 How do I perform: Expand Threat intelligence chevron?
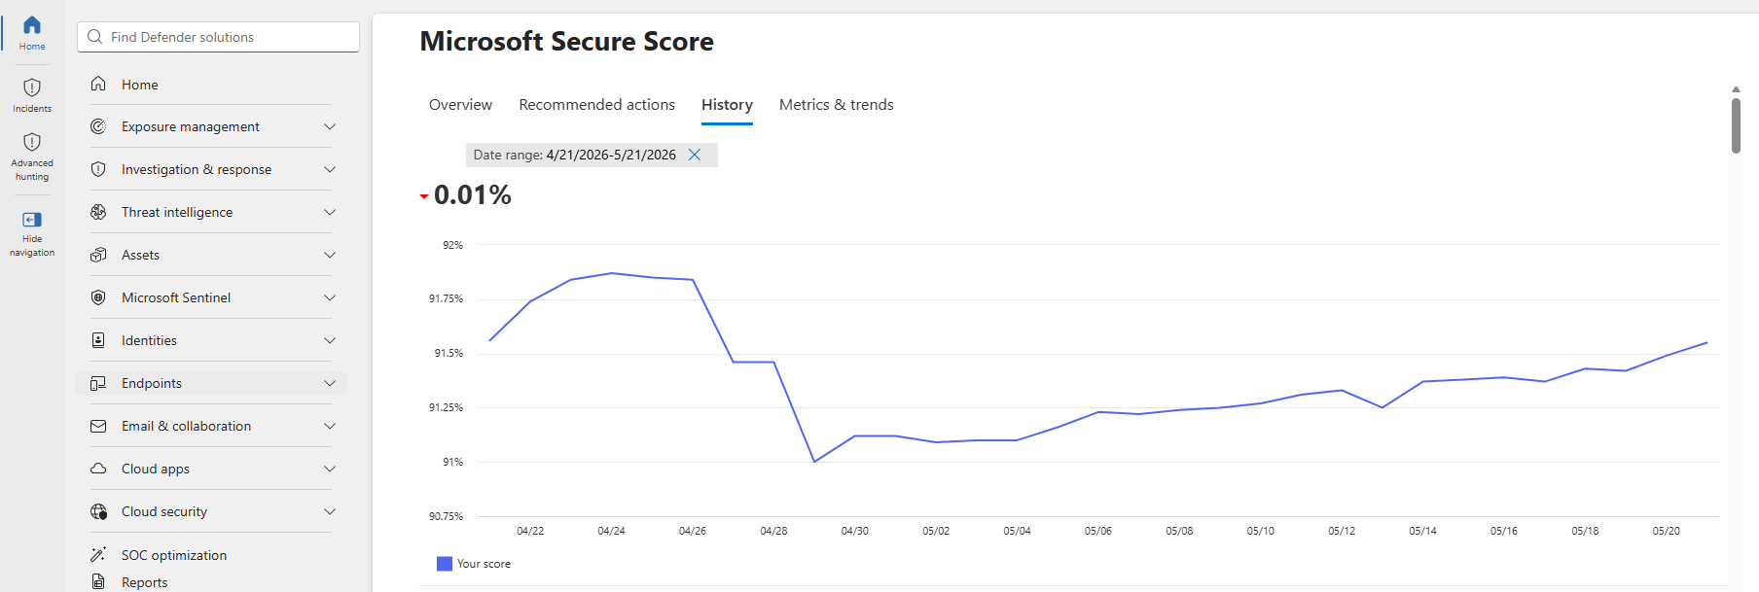point(330,212)
